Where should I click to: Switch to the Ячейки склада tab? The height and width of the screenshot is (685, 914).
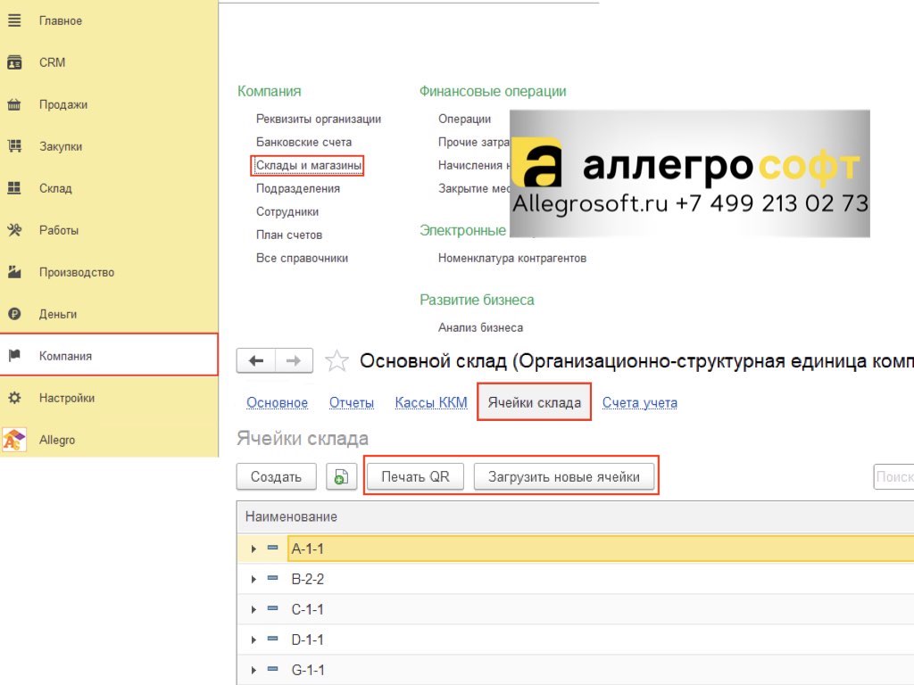[534, 402]
